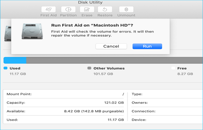Click the gray Other Volumes legend swatch

coord(89,68)
